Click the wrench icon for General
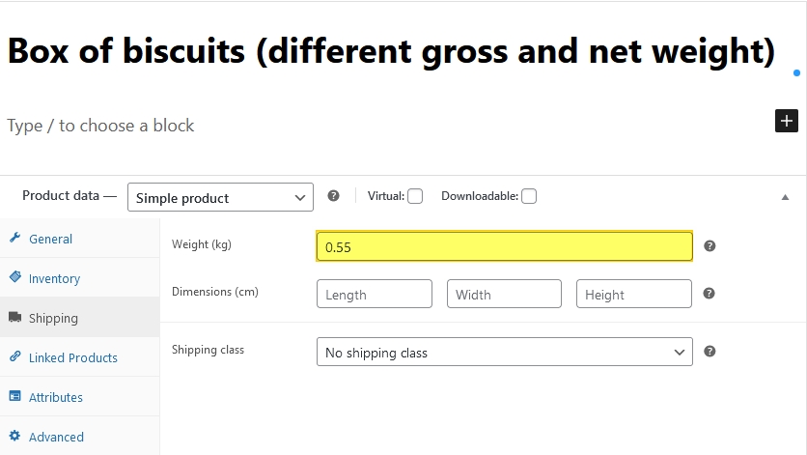This screenshot has height=455, width=807. pos(14,239)
